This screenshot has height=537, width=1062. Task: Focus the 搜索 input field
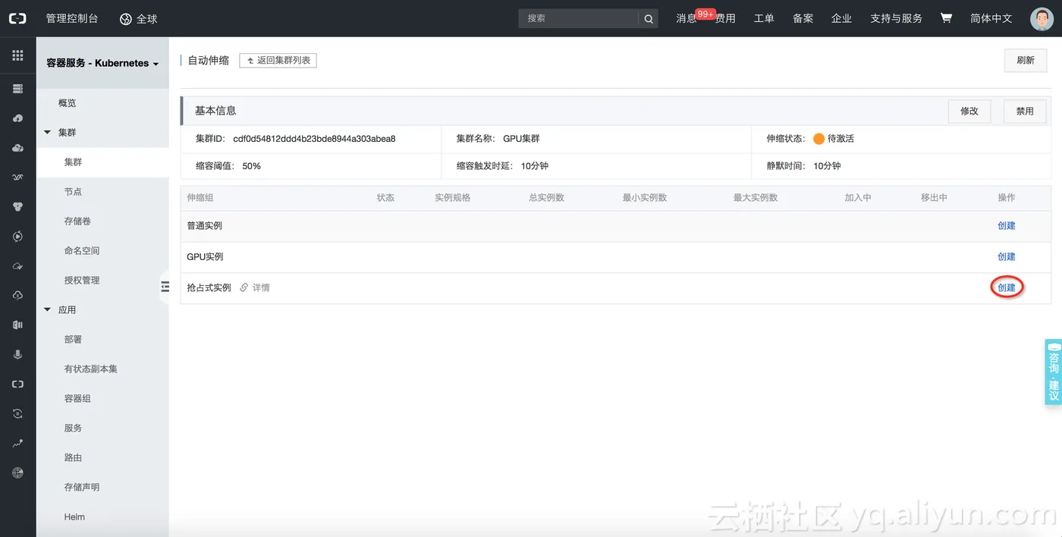coord(579,19)
